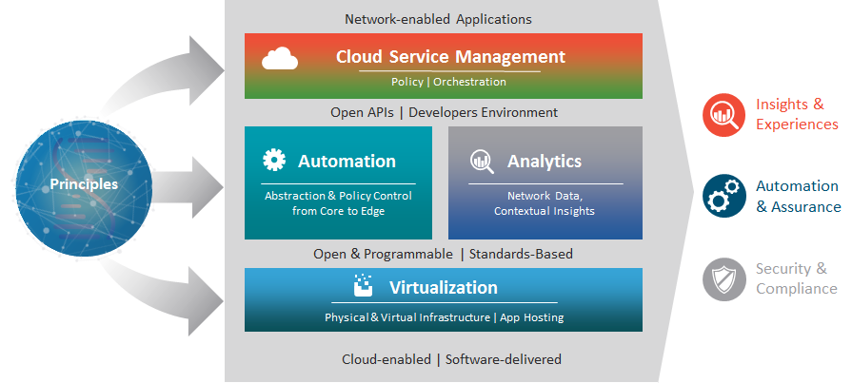Click the blue double-gear Automation & Assurance icon
The height and width of the screenshot is (383, 852).
click(723, 196)
